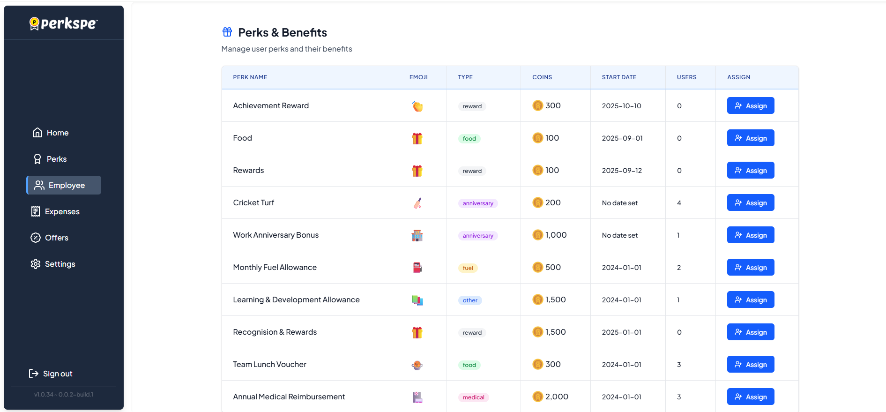
Task: Click the Perkspe logo in sidebar
Action: pyautogui.click(x=64, y=23)
